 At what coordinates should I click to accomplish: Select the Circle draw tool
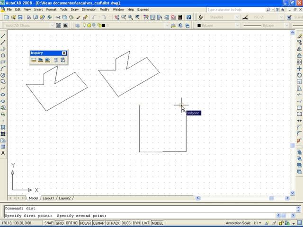3,75
